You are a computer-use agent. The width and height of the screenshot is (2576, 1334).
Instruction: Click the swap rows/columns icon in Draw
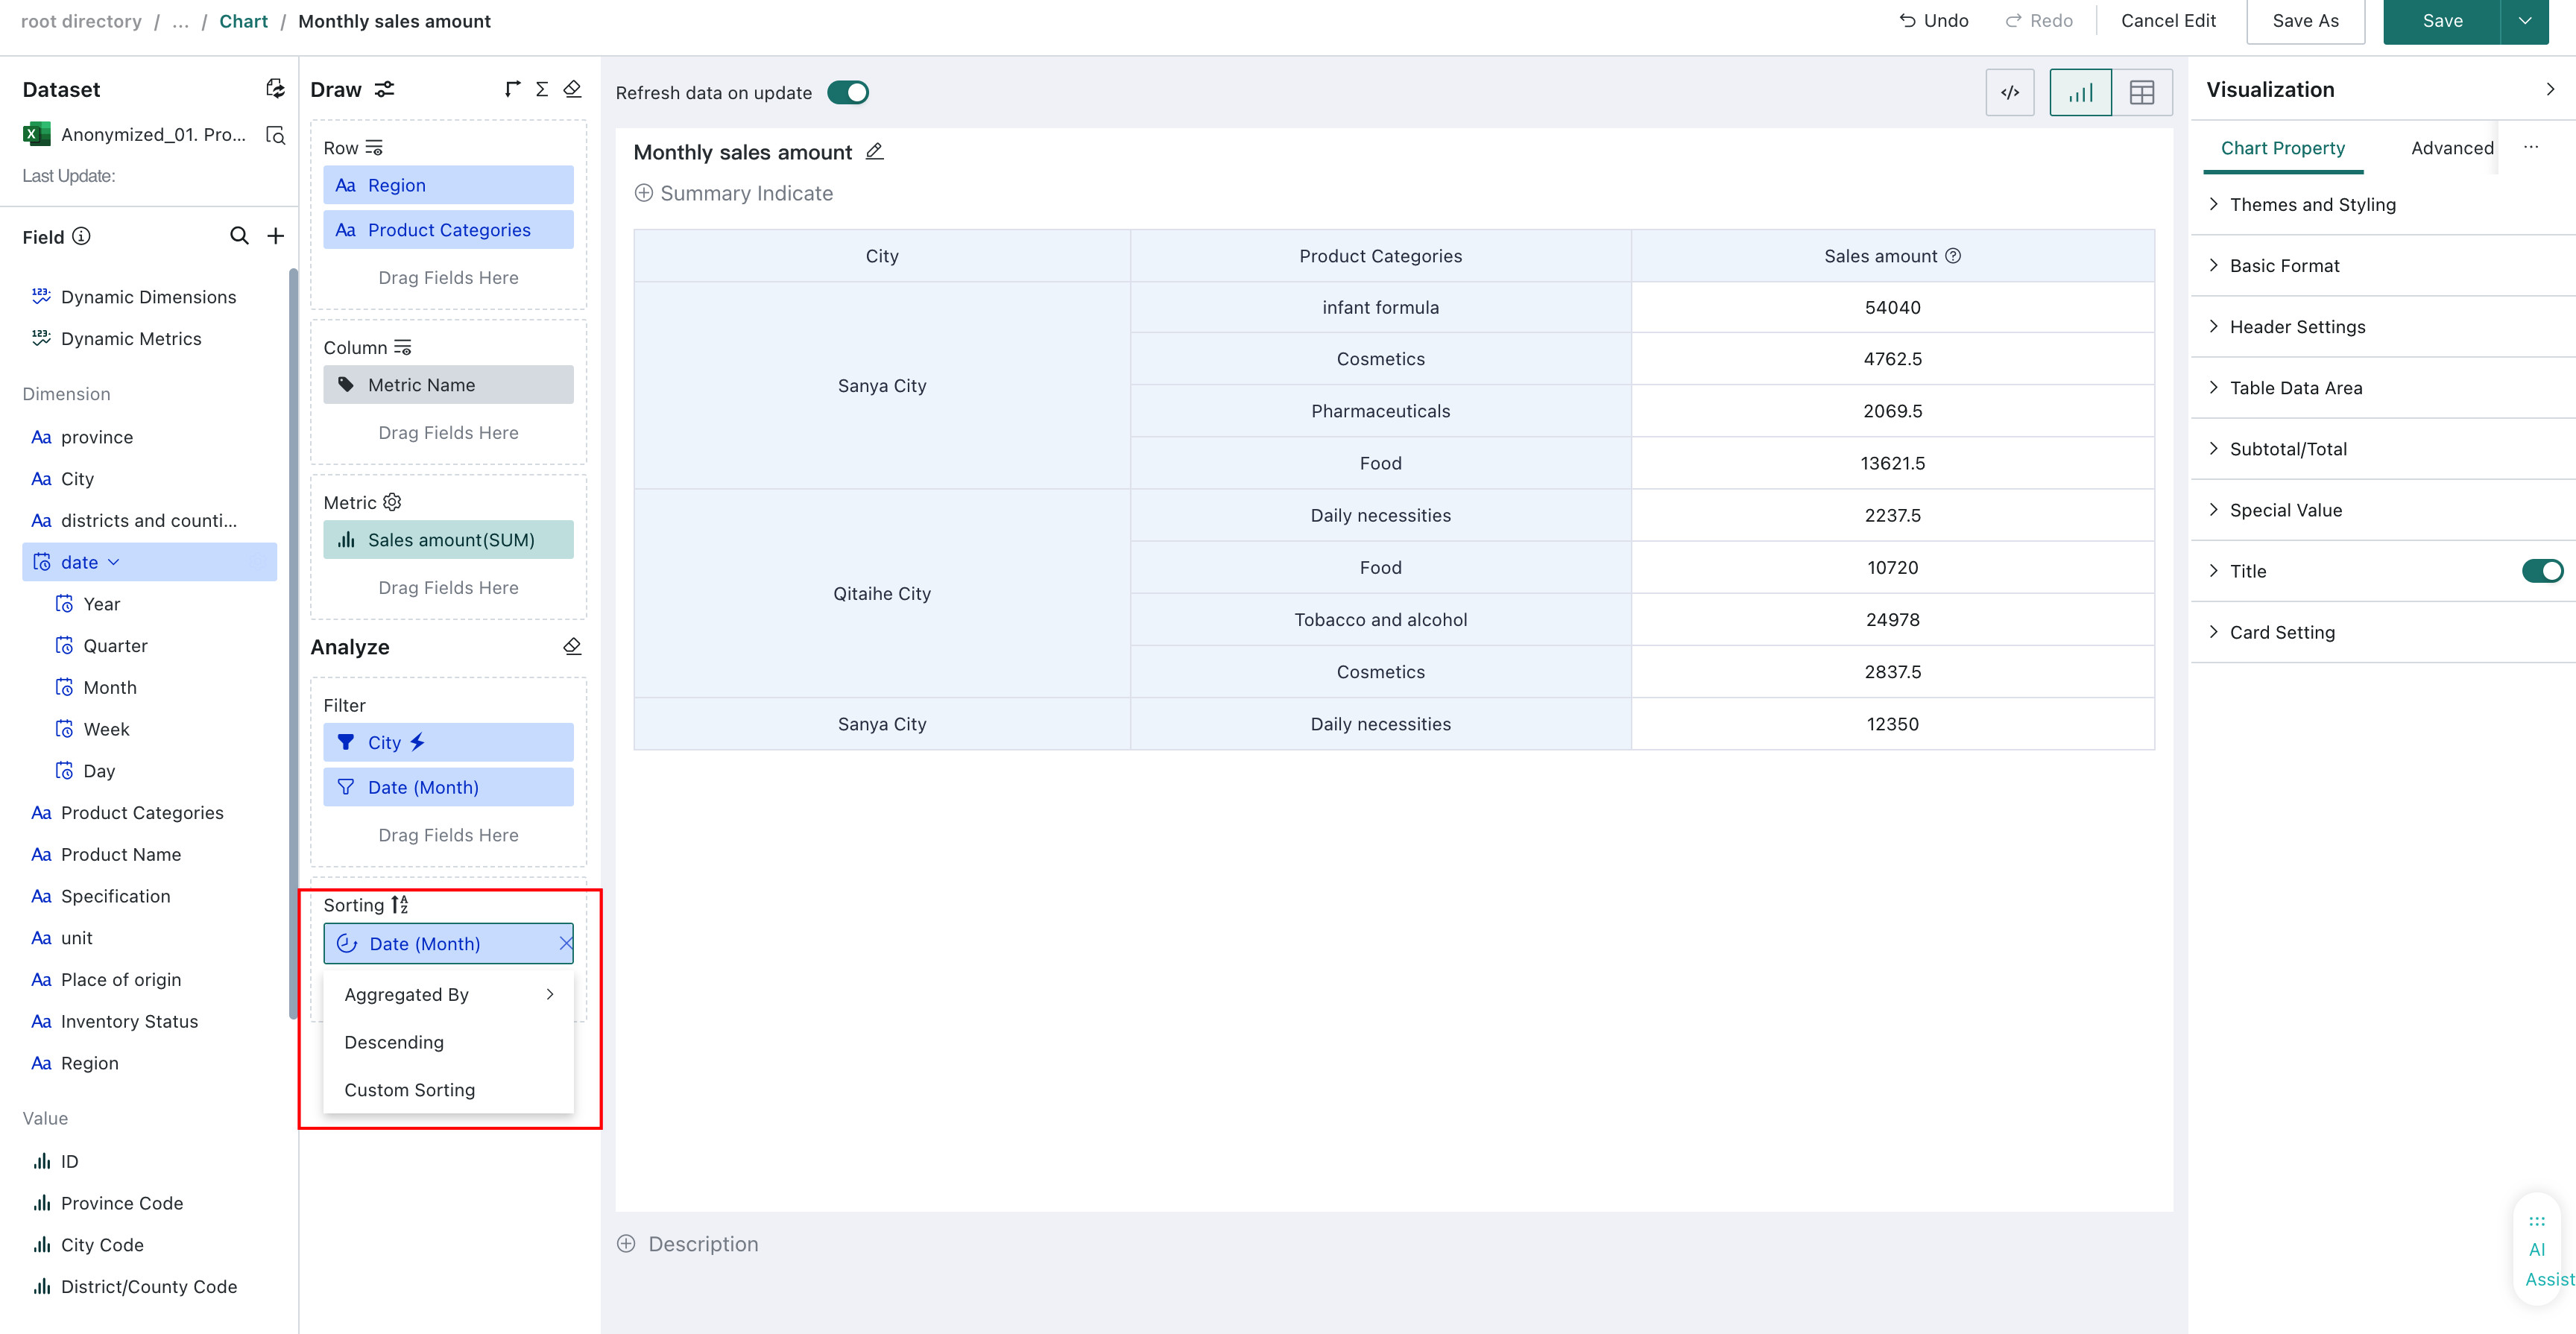512,89
